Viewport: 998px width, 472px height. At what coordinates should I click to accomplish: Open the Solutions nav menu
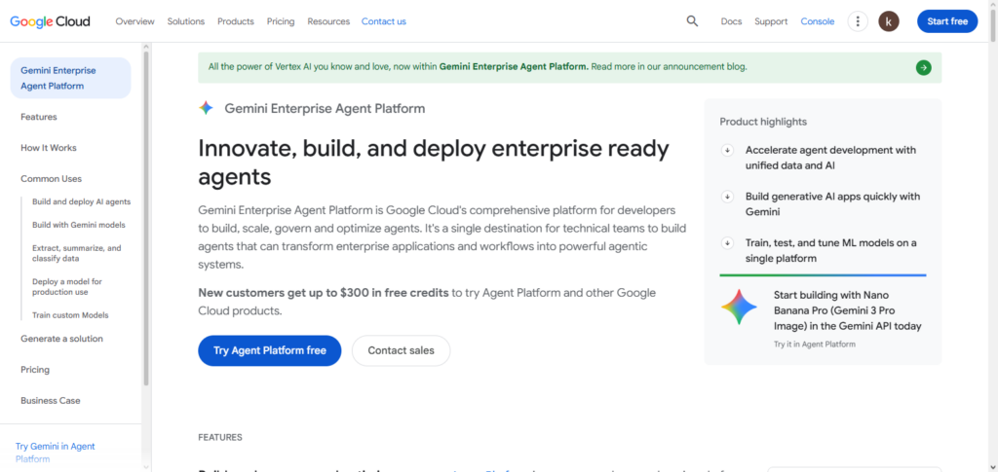[x=186, y=21]
